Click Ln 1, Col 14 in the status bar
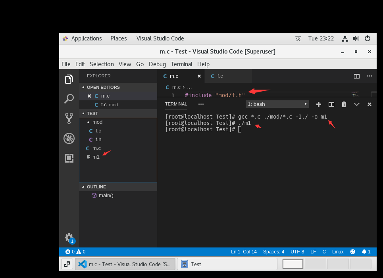Image resolution: width=383 pixels, height=278 pixels. click(x=243, y=251)
